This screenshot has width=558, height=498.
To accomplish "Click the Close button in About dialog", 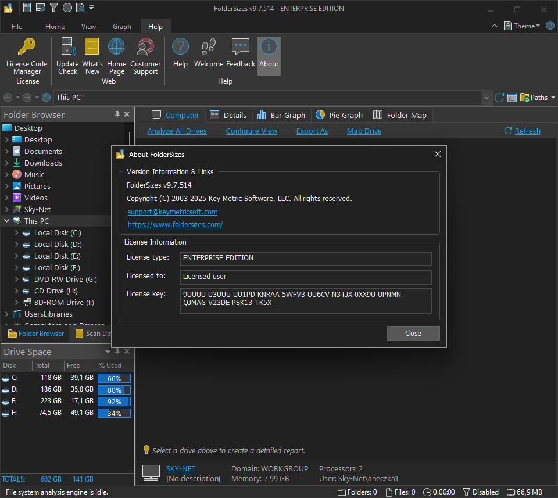I will tap(413, 334).
